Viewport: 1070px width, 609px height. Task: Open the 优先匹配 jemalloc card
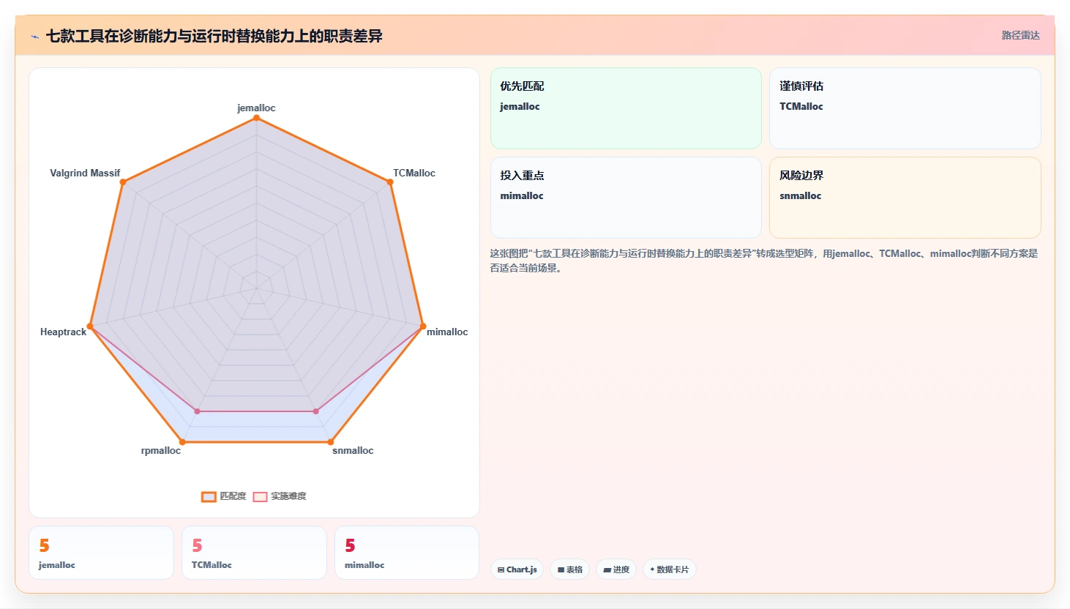(626, 108)
